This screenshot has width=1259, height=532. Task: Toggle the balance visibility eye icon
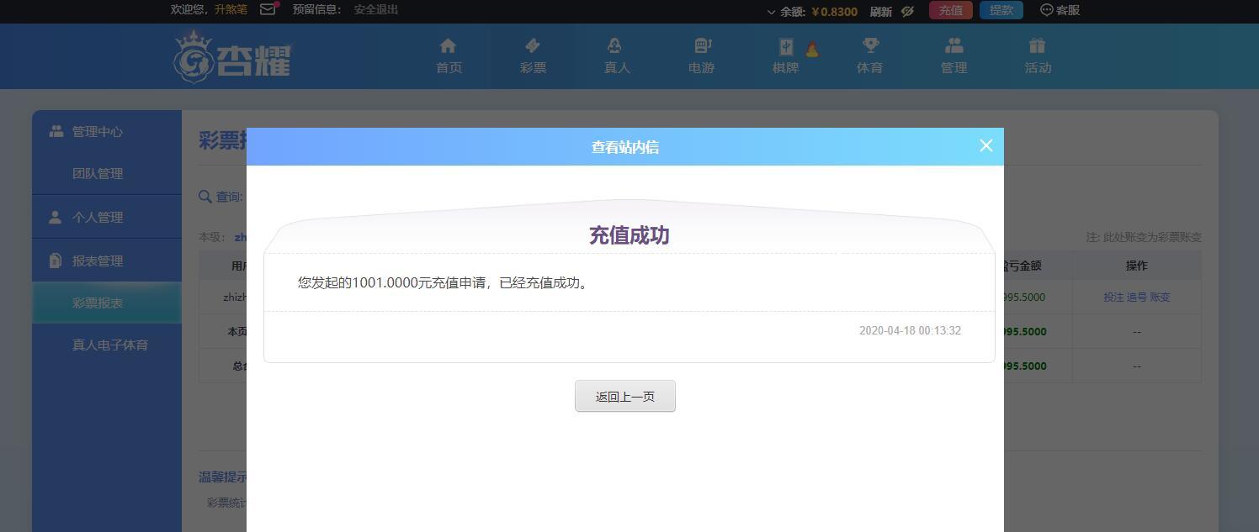click(x=907, y=11)
